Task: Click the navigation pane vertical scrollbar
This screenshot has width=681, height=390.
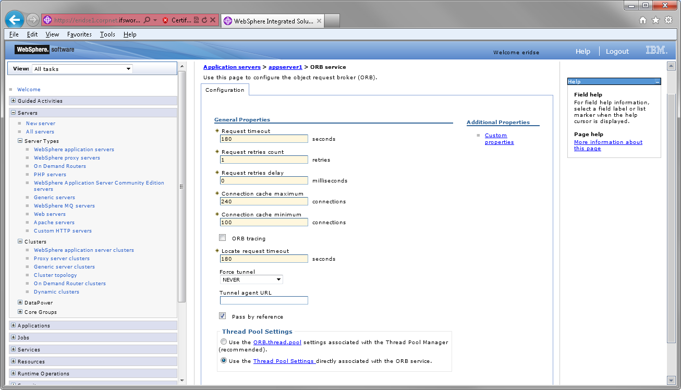Action: click(181, 186)
